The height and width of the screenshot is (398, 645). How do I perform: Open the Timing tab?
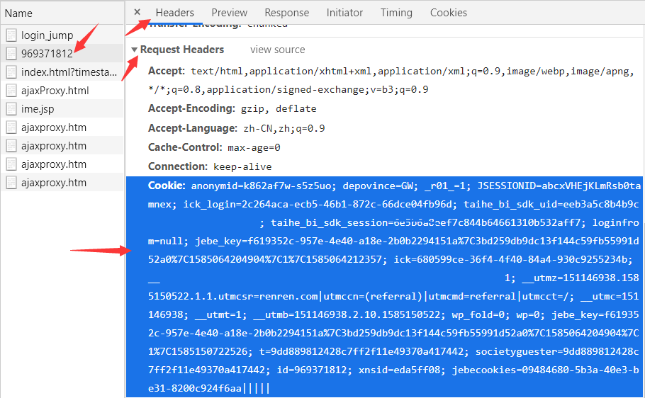tap(396, 13)
